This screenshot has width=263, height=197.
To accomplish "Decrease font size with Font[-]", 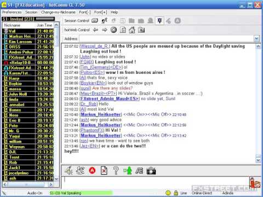I will (85, 12).
